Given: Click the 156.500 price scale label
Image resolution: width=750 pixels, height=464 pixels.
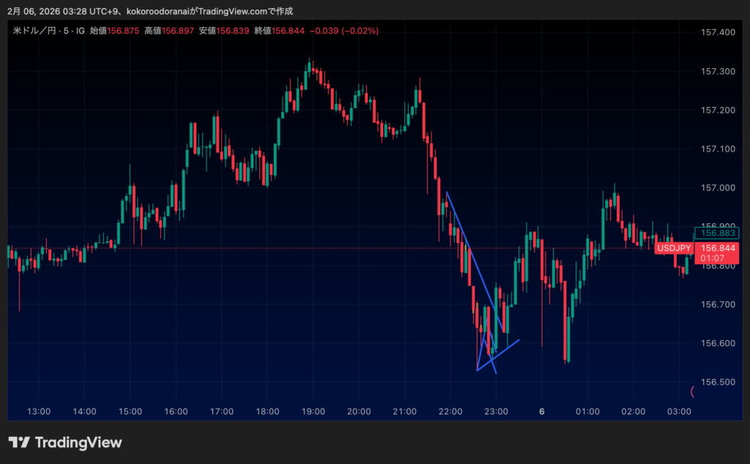Looking at the screenshot, I should (x=717, y=382).
